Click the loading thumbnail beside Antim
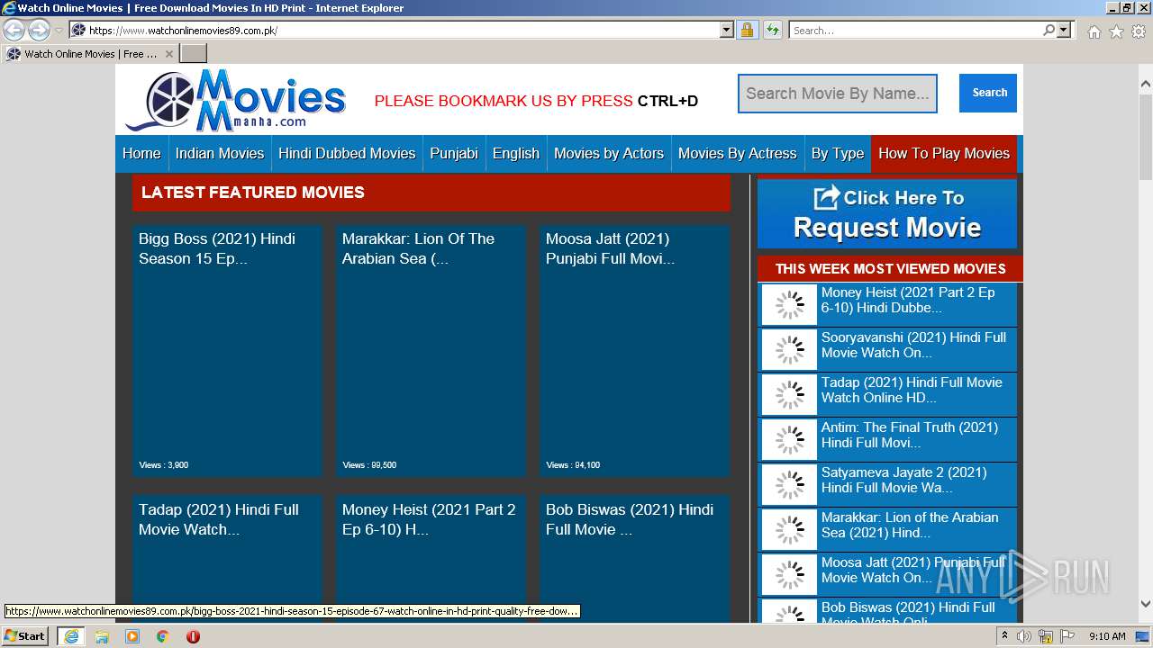 [789, 440]
